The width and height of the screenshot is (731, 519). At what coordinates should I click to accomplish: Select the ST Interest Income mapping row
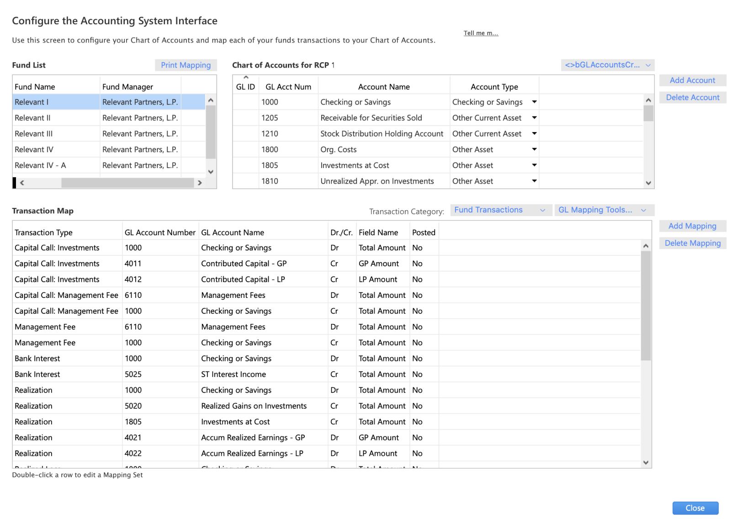click(x=326, y=374)
